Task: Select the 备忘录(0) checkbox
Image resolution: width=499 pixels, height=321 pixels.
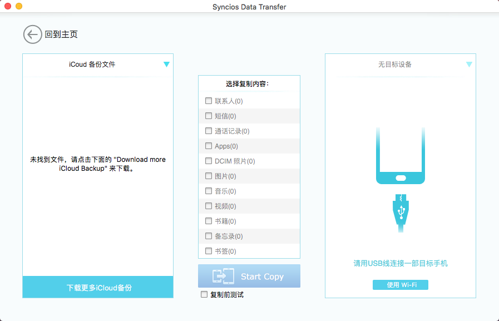Action: (x=209, y=236)
